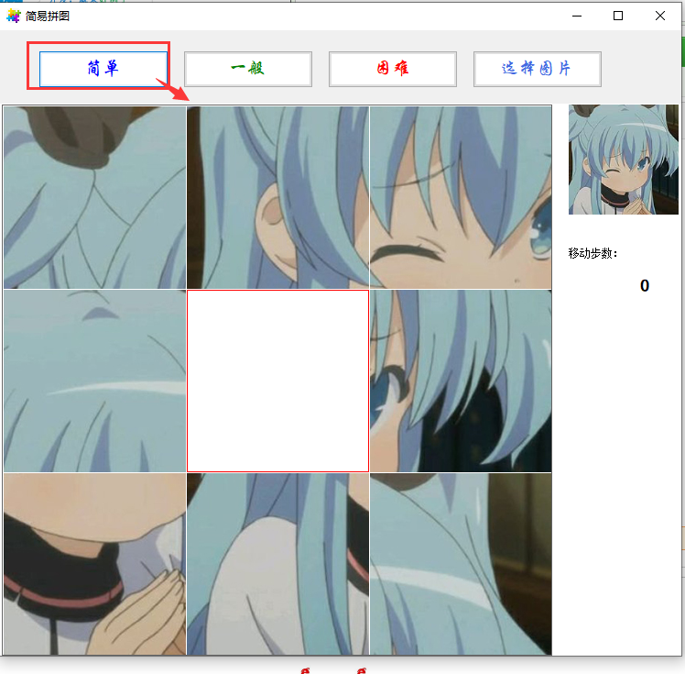685x674 pixels.
Task: Click the top-right tile with closed winking eye
Action: click(461, 197)
